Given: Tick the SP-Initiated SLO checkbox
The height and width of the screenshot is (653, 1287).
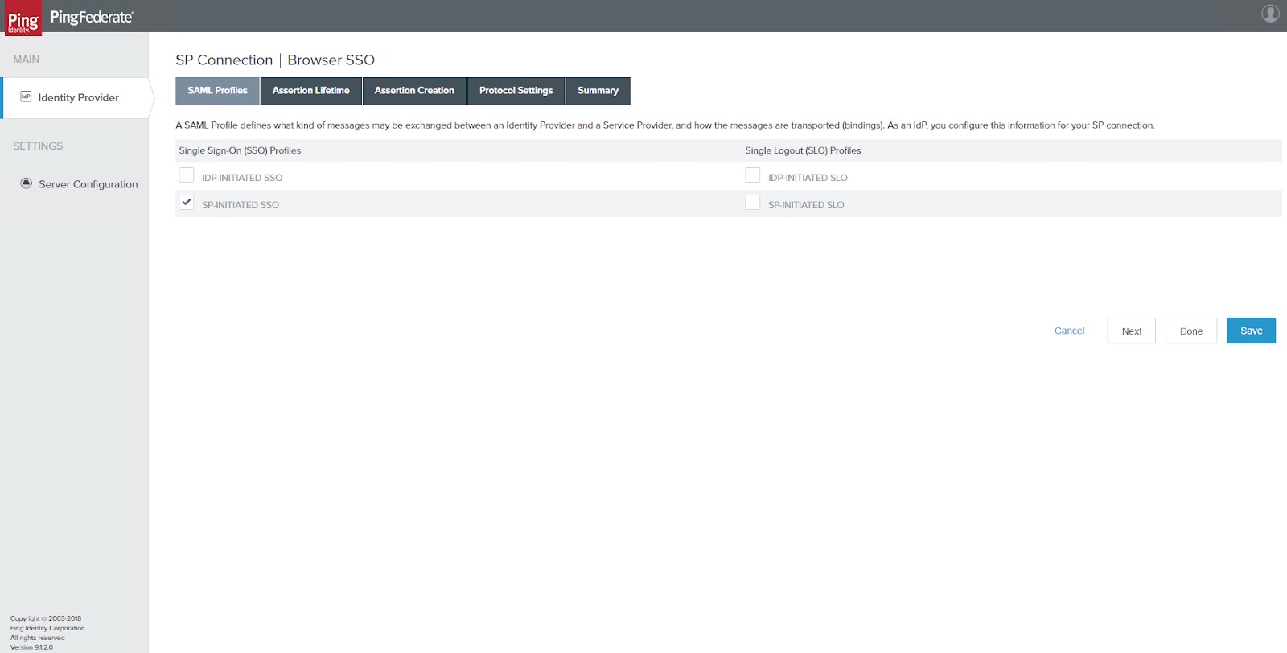Looking at the screenshot, I should click(753, 203).
